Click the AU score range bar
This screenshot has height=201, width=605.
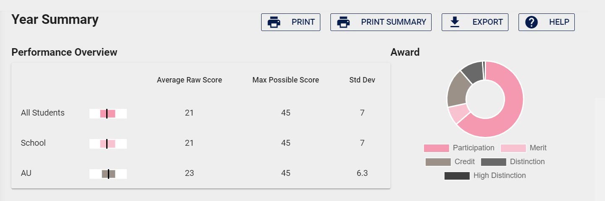coord(108,174)
